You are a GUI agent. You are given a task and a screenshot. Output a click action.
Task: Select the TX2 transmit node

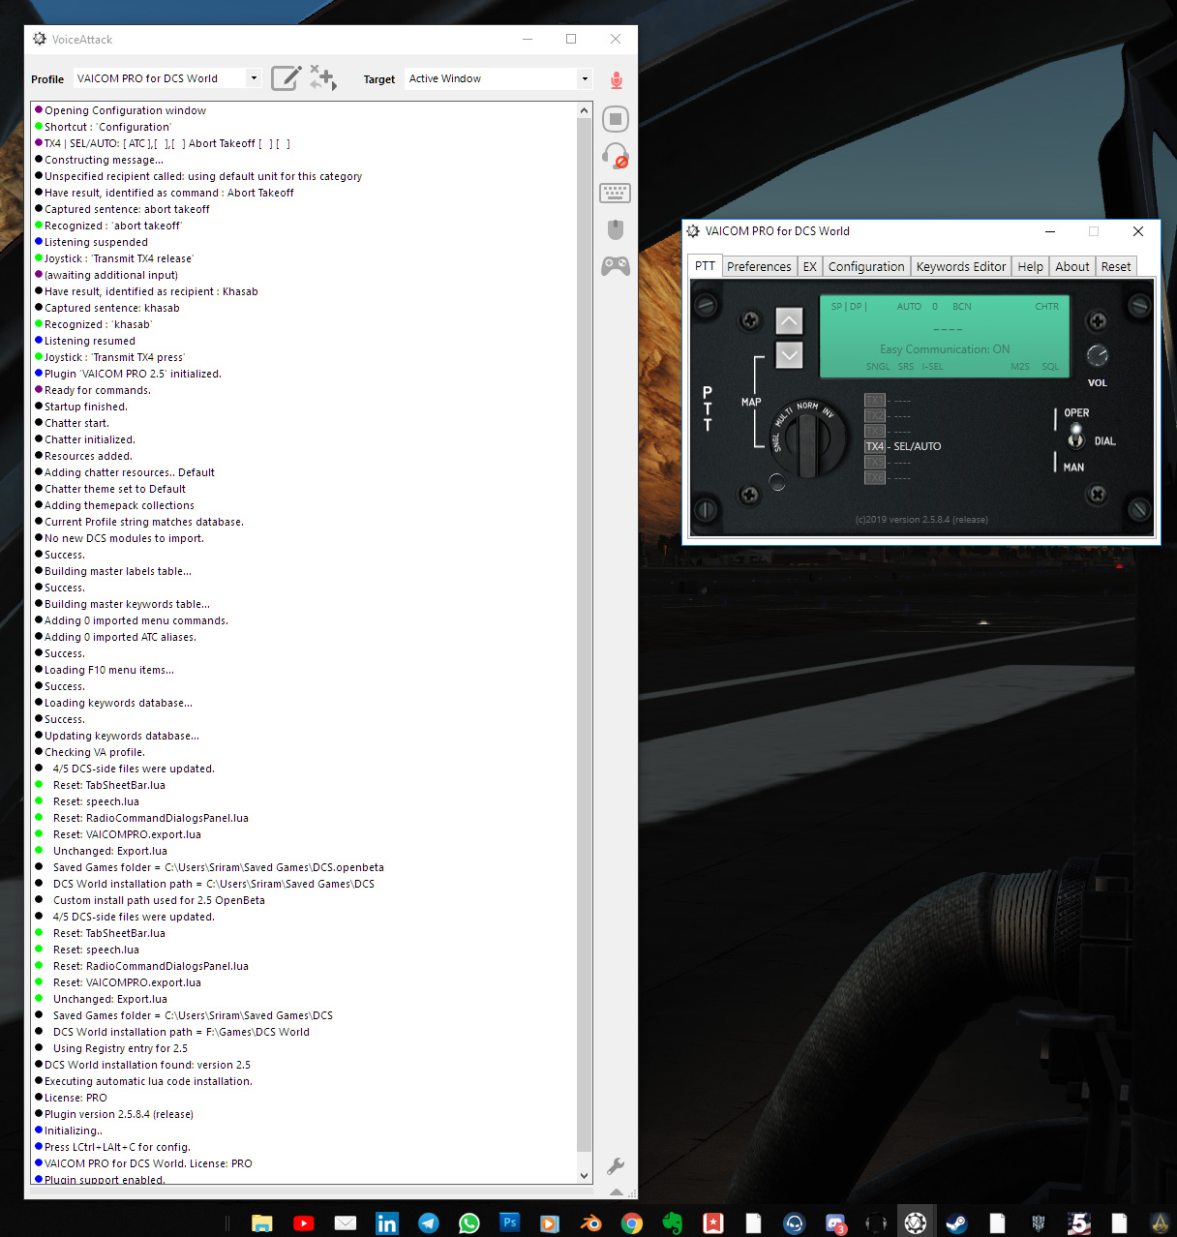click(875, 415)
